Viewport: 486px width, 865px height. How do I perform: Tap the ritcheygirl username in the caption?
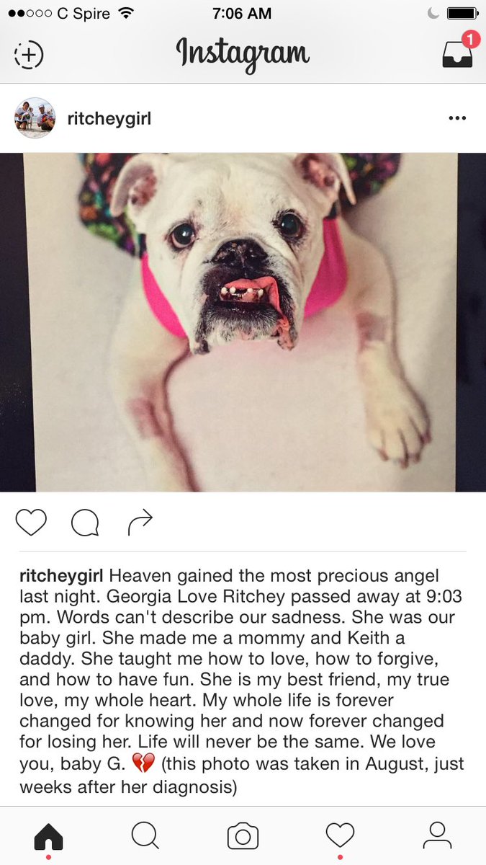[x=63, y=576]
